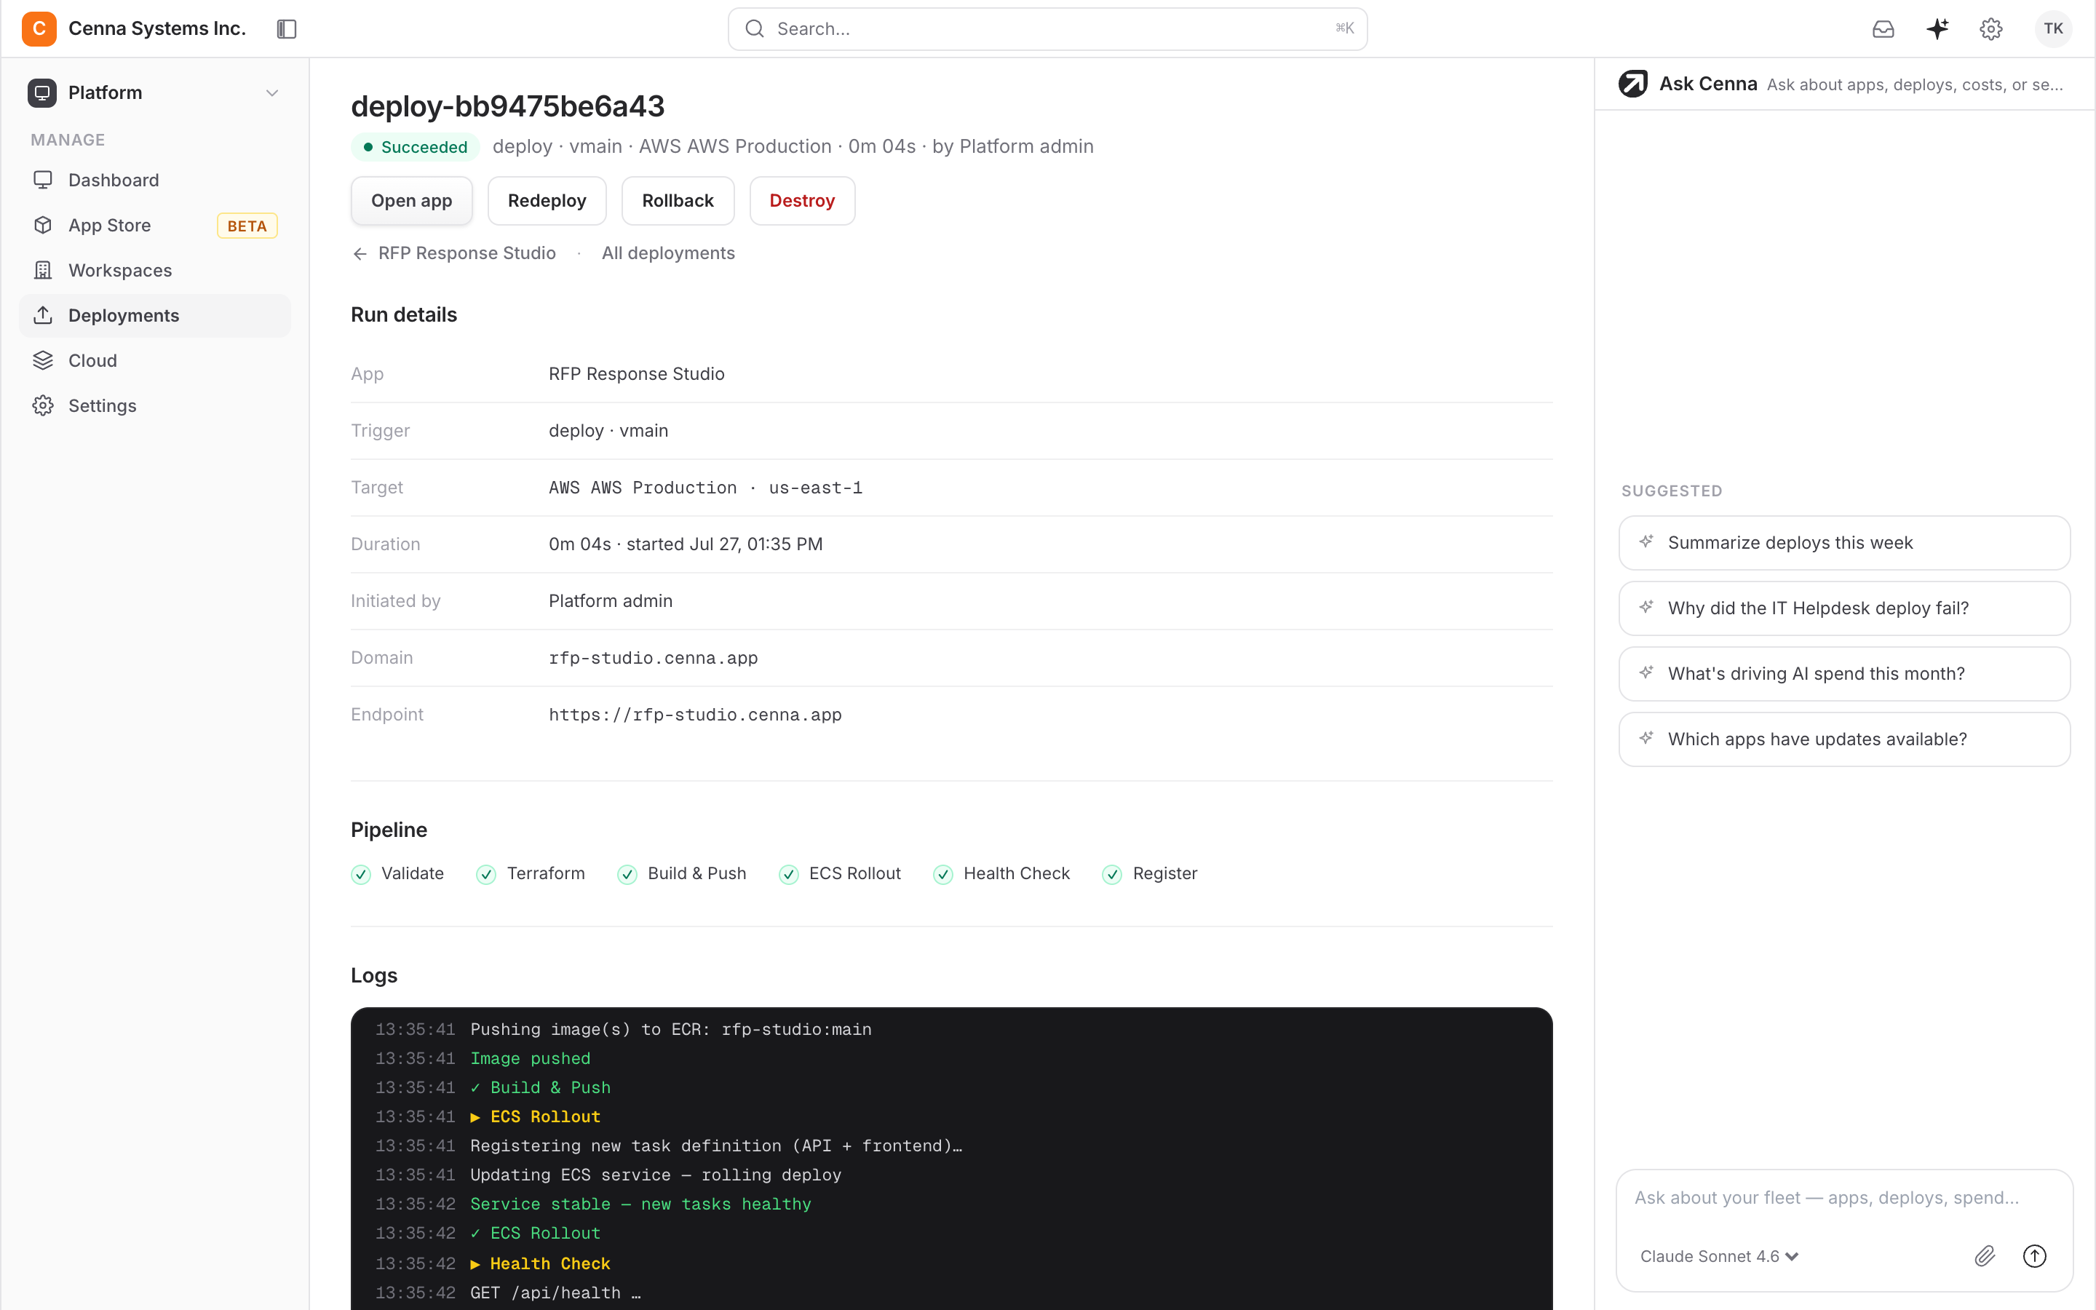The image size is (2096, 1310).
Task: Focus the Ask about your fleet input
Action: click(1844, 1197)
